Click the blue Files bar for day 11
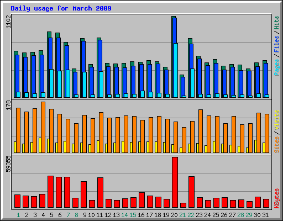 pos(100,56)
